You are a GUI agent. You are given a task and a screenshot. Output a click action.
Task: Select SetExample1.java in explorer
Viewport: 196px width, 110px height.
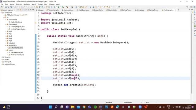[x=17, y=48]
